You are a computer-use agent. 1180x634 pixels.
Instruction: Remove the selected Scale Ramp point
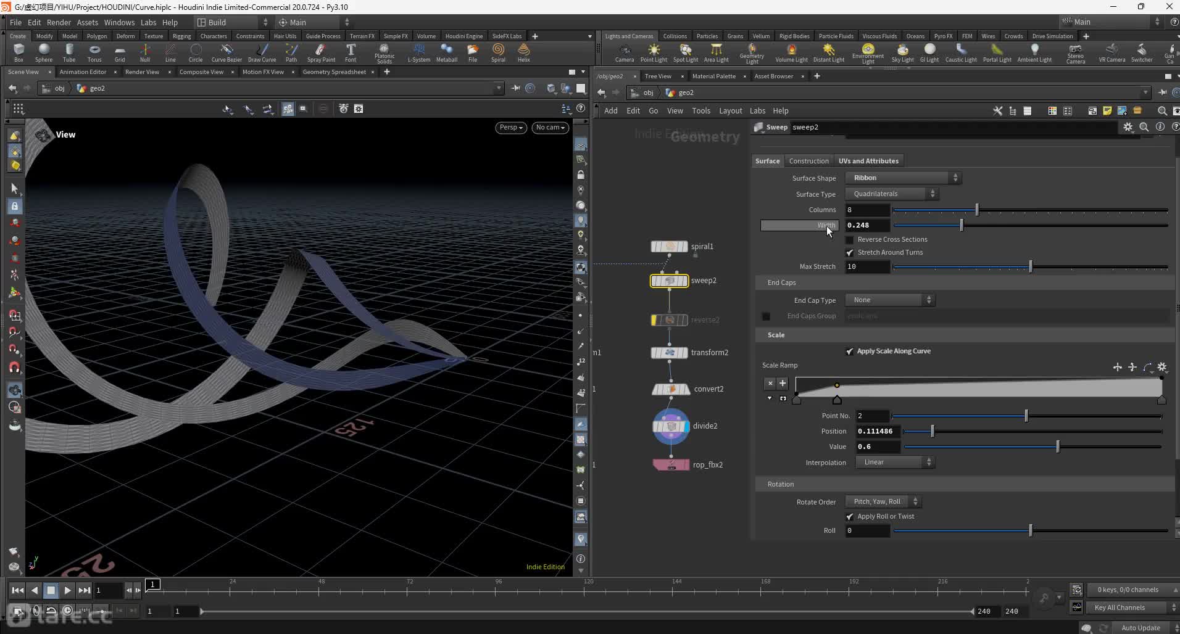click(770, 384)
